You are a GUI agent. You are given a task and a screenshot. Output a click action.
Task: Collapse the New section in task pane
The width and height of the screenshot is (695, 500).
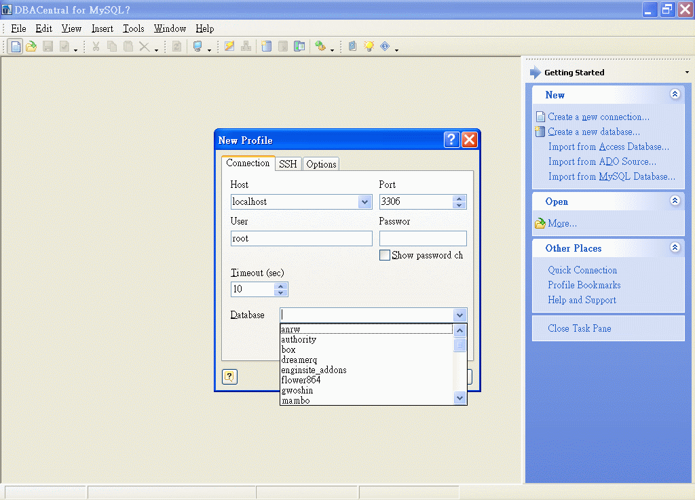click(x=675, y=95)
